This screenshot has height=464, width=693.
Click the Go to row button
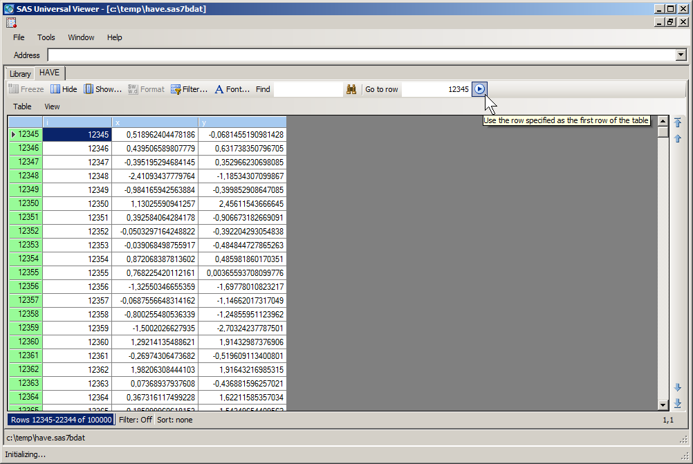(x=381, y=89)
